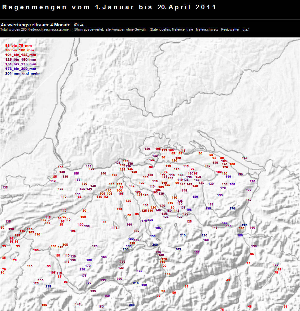Click the 201_mm_und_mehr legend entry

click(23, 73)
